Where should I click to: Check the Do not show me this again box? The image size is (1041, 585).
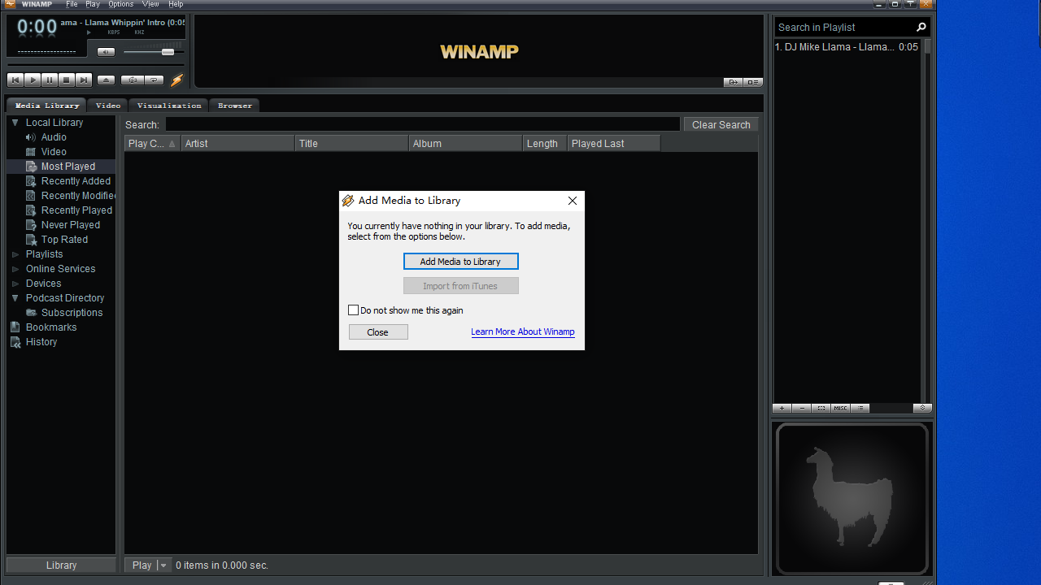click(353, 310)
